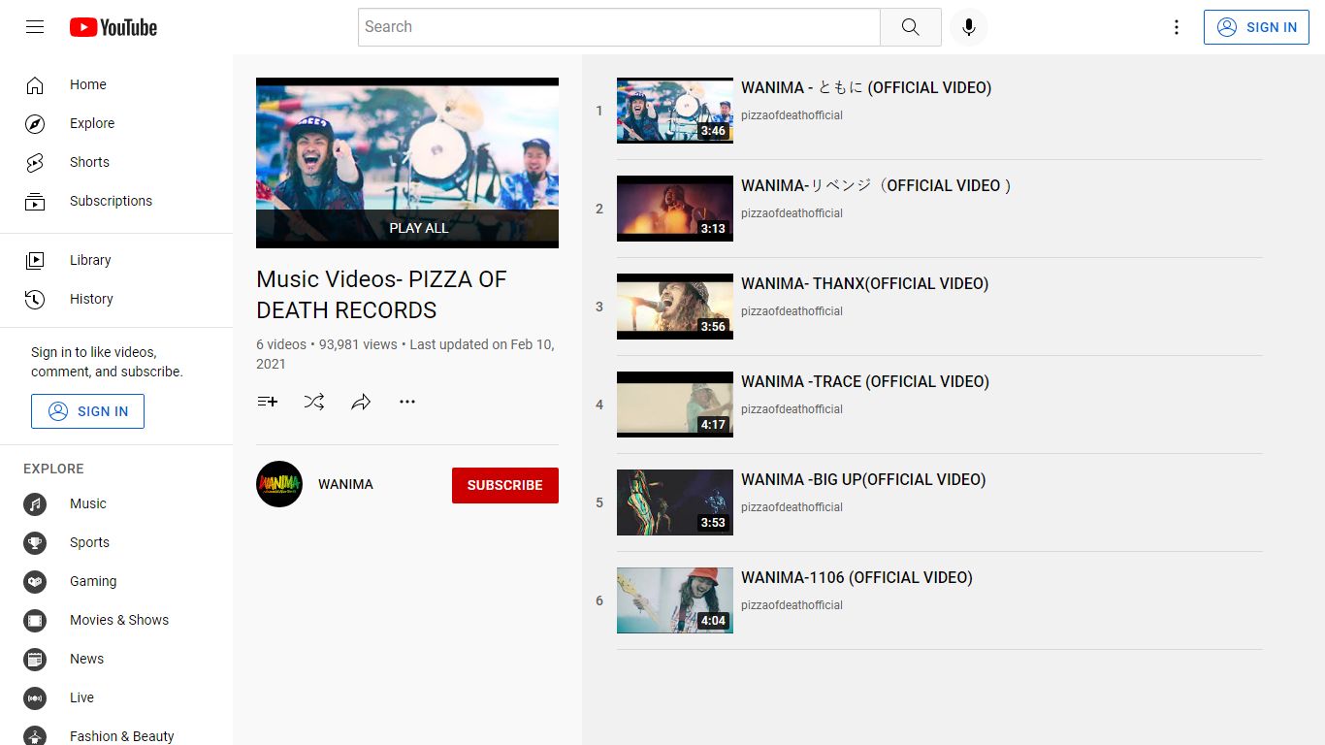The width and height of the screenshot is (1325, 745).
Task: Open title WANIMA-1106 (OFFICIAL VIDEO)
Action: [856, 577]
